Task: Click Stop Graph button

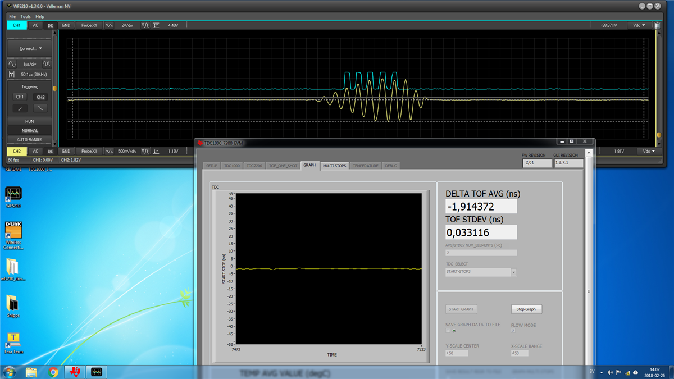Action: coord(526,309)
